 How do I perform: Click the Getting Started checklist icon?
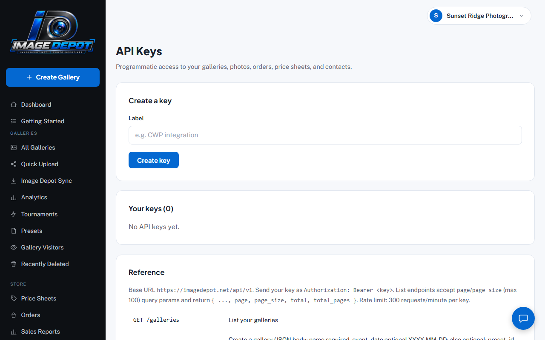(x=14, y=121)
